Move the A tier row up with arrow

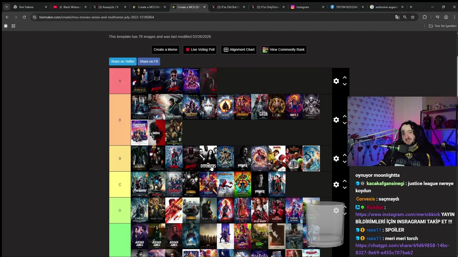pos(345,116)
